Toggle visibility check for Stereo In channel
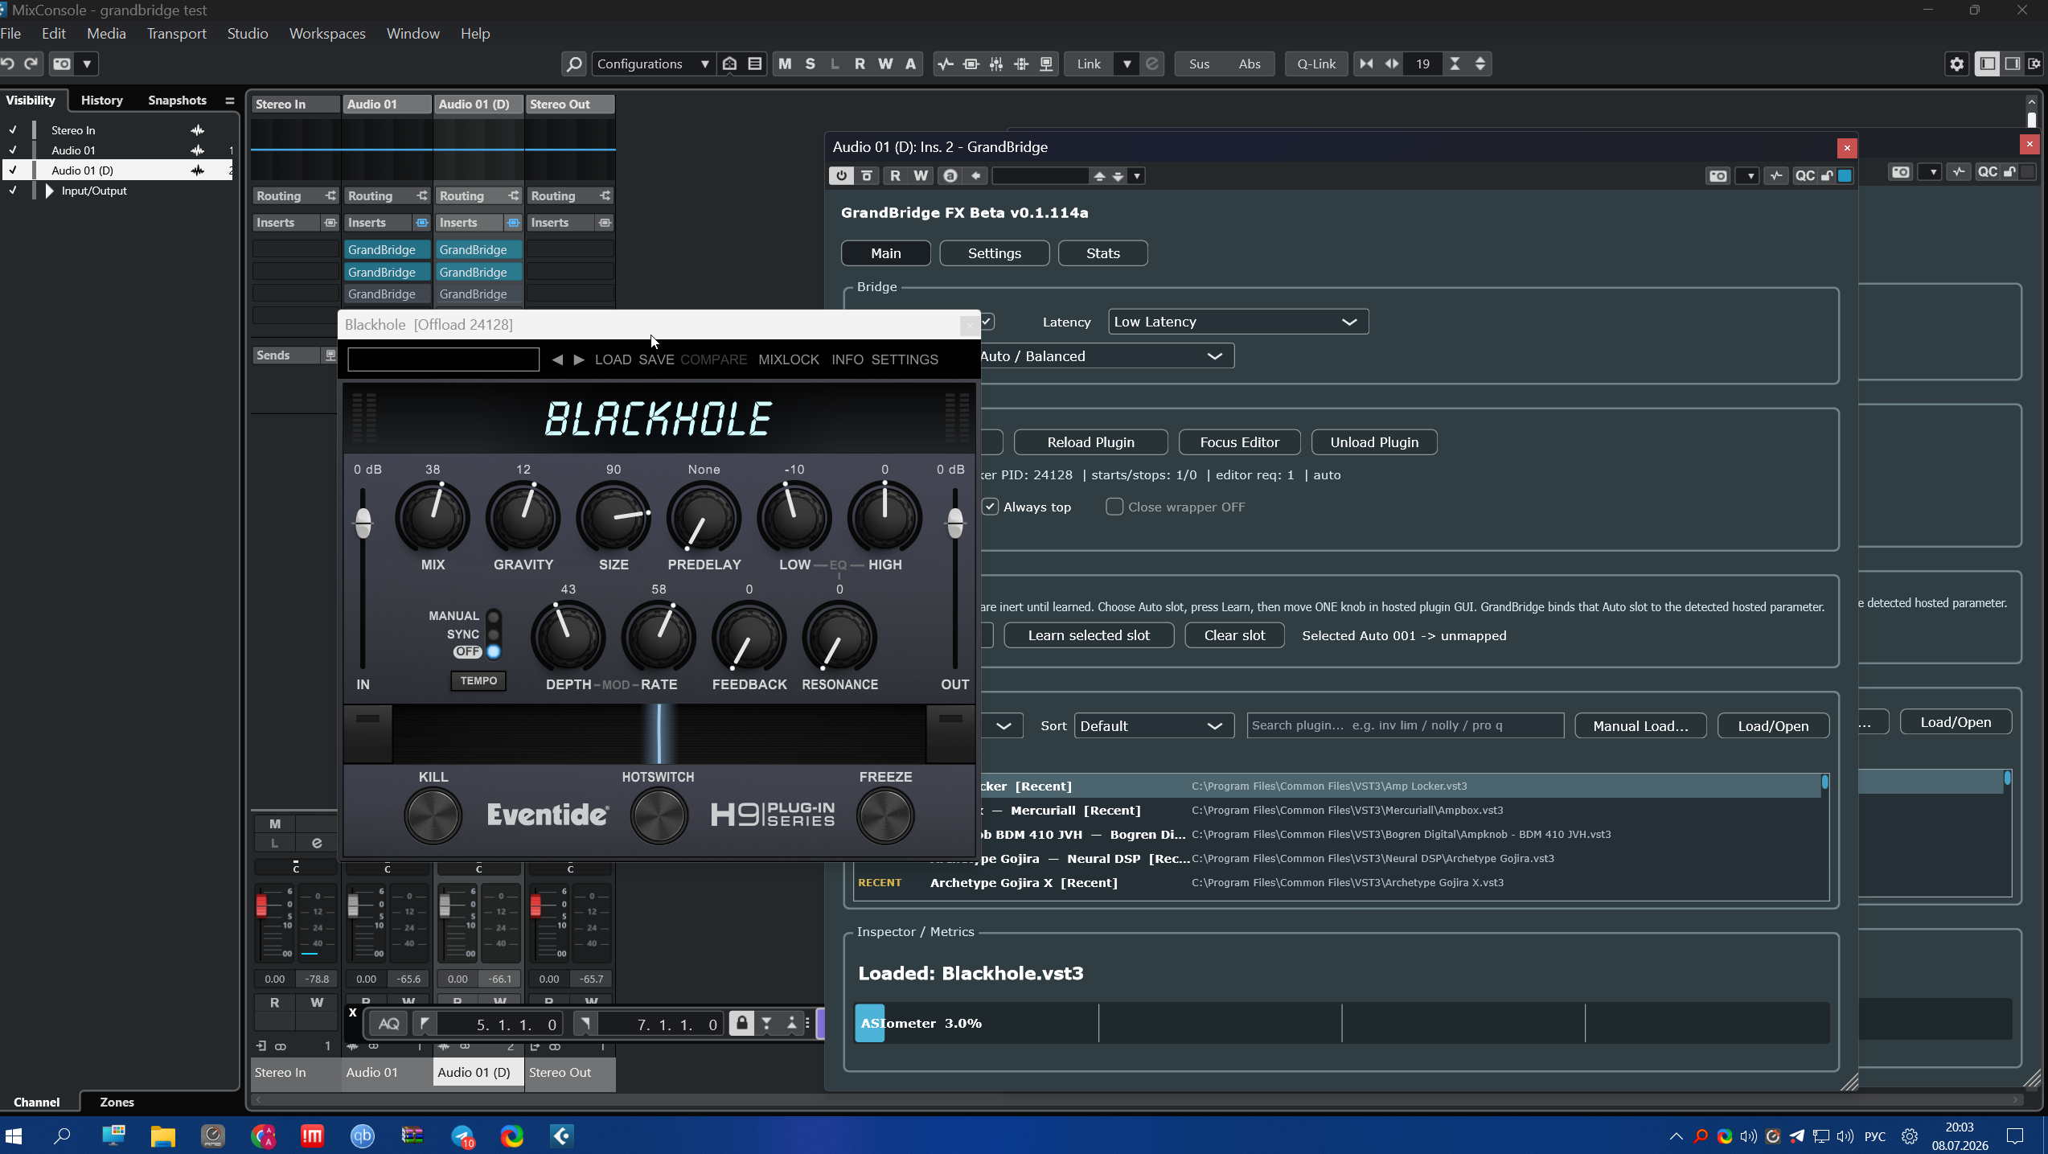Screen dimensions: 2048x1154 (x=13, y=129)
